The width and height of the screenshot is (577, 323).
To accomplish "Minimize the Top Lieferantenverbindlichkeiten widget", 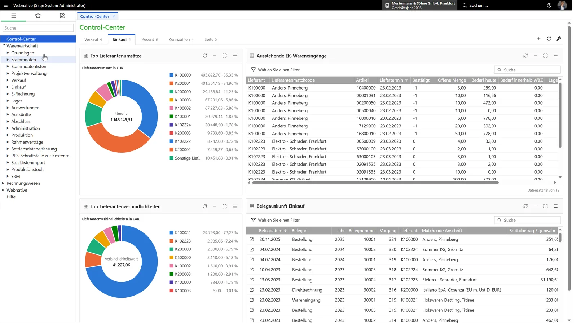I will click(215, 206).
